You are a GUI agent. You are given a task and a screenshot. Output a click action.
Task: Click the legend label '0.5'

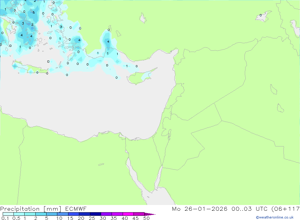click(16, 218)
